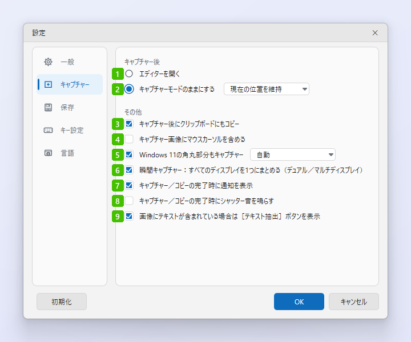Open the 自動 rounded-corner dropdown

point(293,154)
